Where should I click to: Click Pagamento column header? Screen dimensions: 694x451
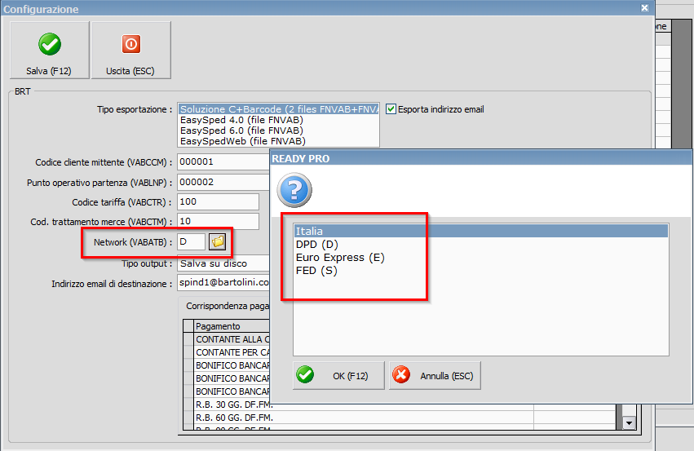point(232,326)
